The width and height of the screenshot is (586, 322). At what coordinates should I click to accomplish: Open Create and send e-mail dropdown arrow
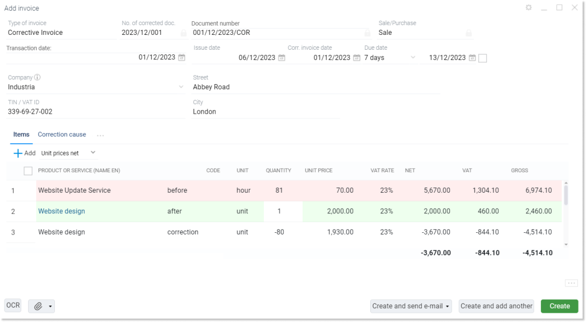[448, 306]
